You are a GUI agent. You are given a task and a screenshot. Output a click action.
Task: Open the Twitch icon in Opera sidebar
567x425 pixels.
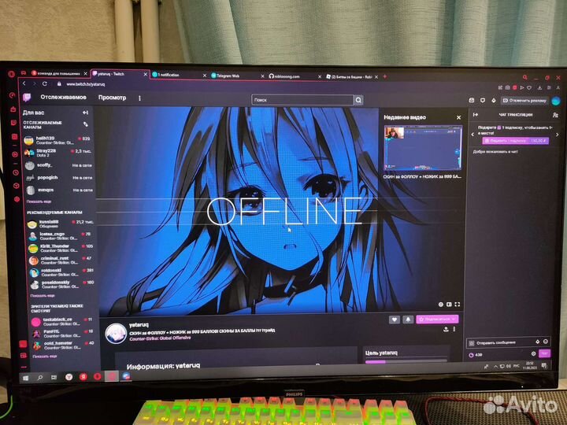click(13, 123)
